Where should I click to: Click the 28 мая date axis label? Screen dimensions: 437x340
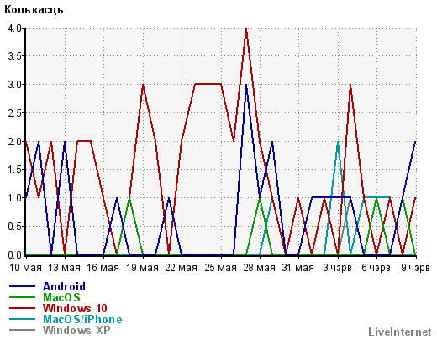[x=259, y=268]
